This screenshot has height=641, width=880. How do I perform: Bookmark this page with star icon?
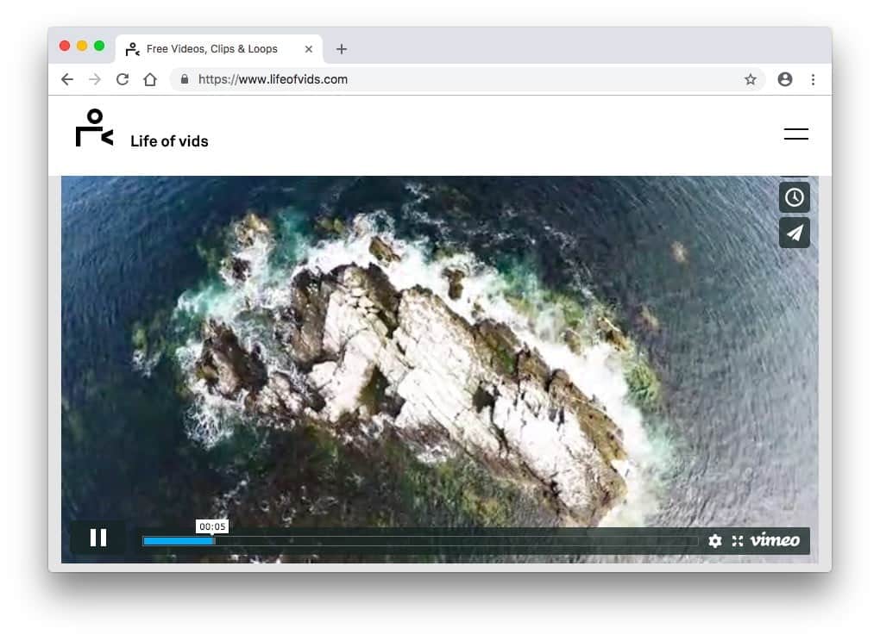click(x=750, y=79)
